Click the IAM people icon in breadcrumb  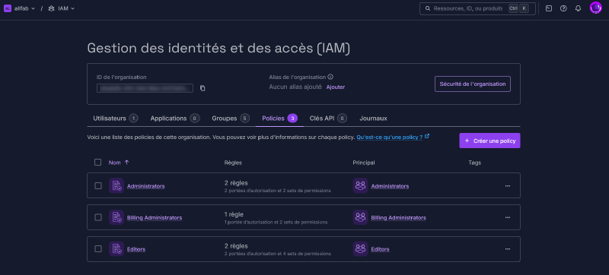(x=51, y=8)
